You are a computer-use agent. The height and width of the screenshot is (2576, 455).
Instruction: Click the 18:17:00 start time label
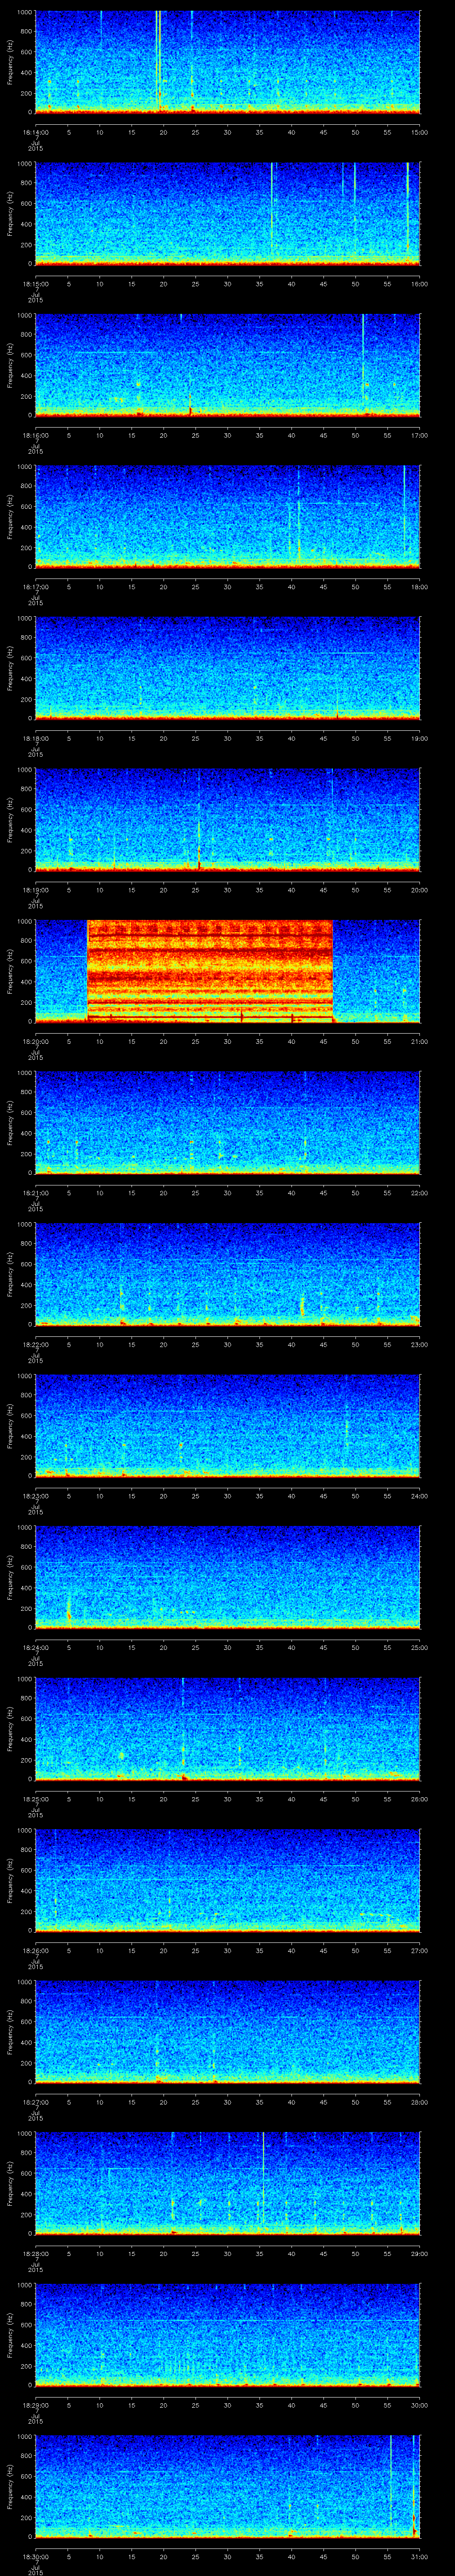click(x=35, y=587)
